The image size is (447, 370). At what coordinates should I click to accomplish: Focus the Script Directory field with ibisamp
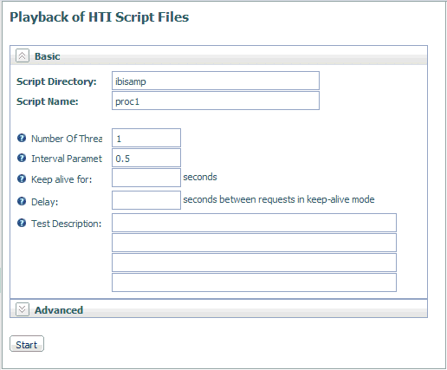pos(216,81)
